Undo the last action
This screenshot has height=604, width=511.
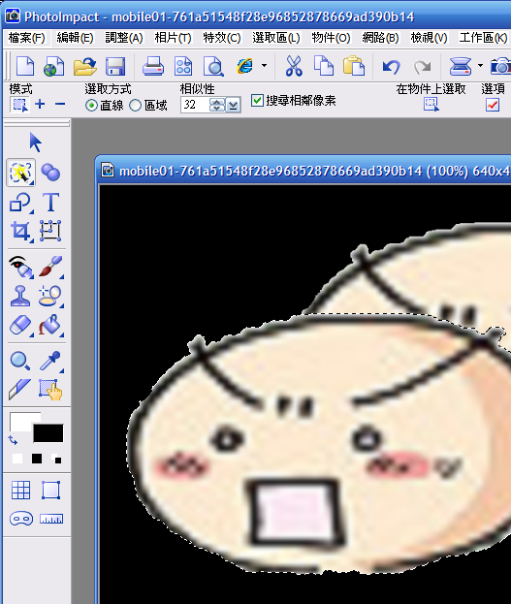tap(392, 67)
